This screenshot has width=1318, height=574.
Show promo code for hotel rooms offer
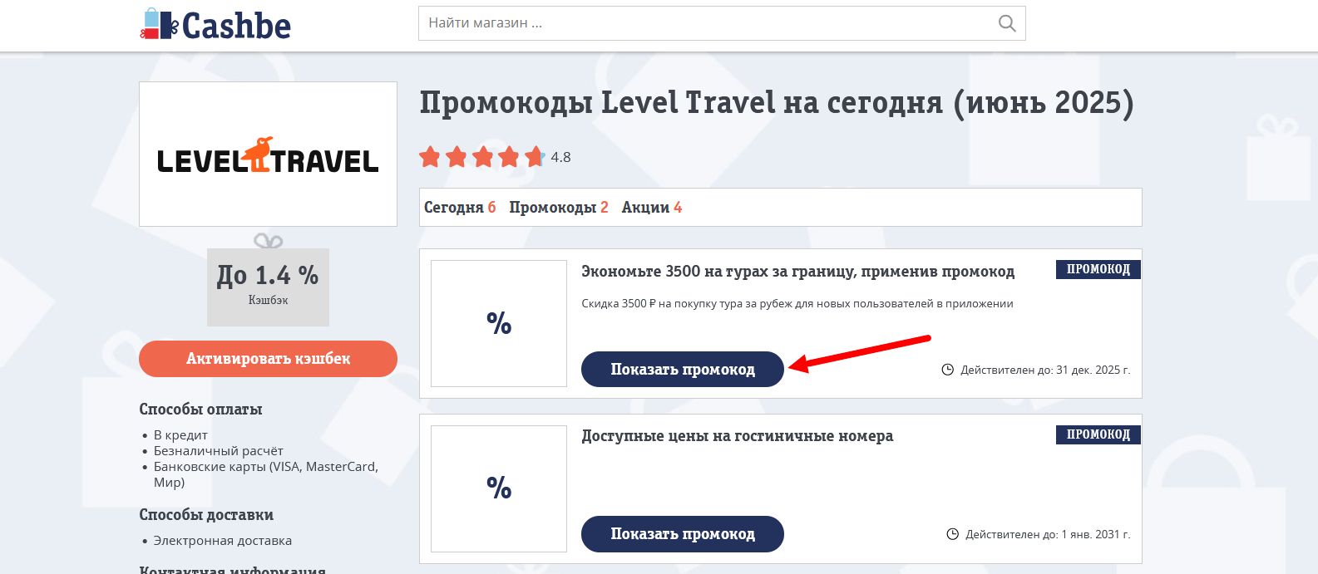click(x=683, y=534)
